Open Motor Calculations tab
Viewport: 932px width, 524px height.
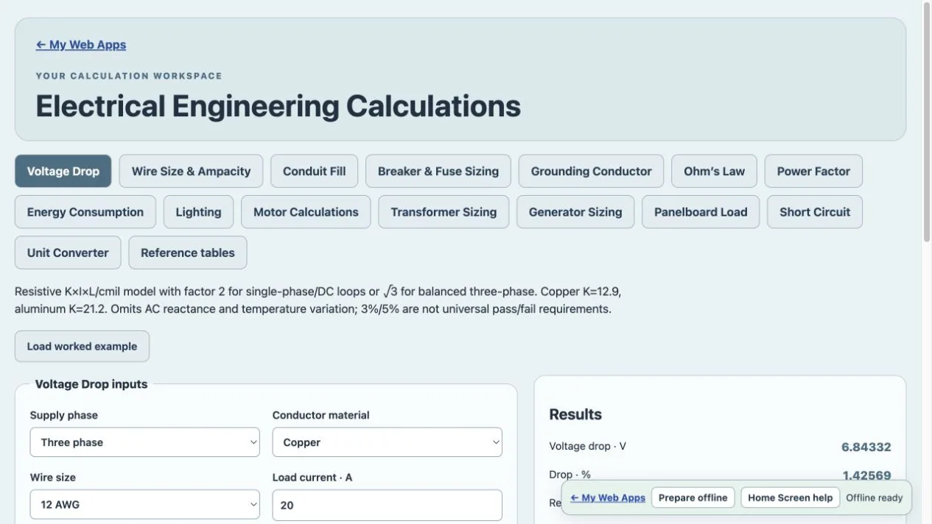pyautogui.click(x=306, y=212)
